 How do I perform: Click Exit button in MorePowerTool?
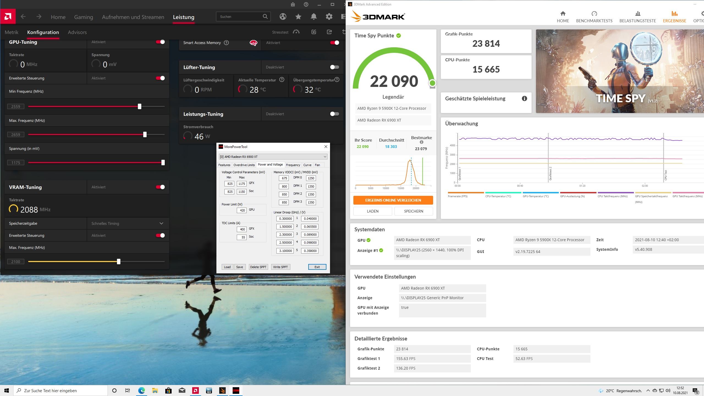(317, 267)
